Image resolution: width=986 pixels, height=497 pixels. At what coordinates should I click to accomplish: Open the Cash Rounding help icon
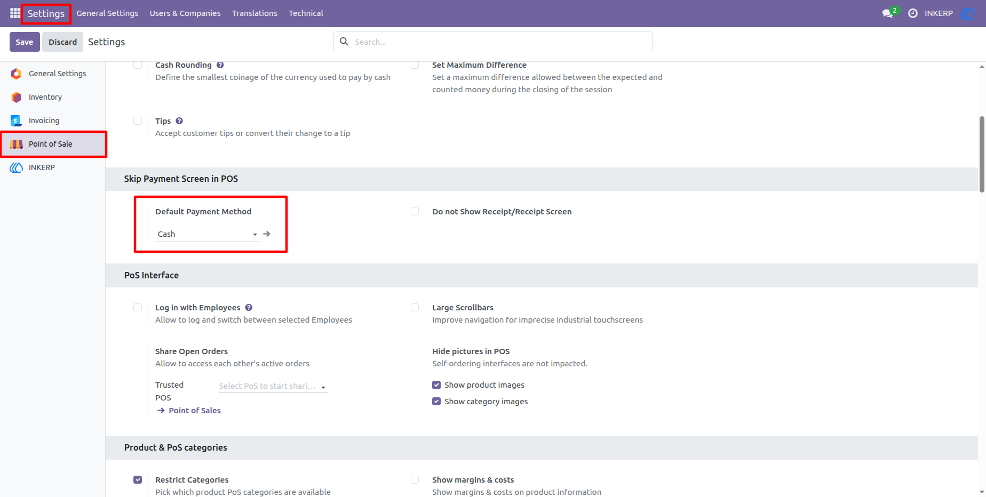tap(220, 65)
